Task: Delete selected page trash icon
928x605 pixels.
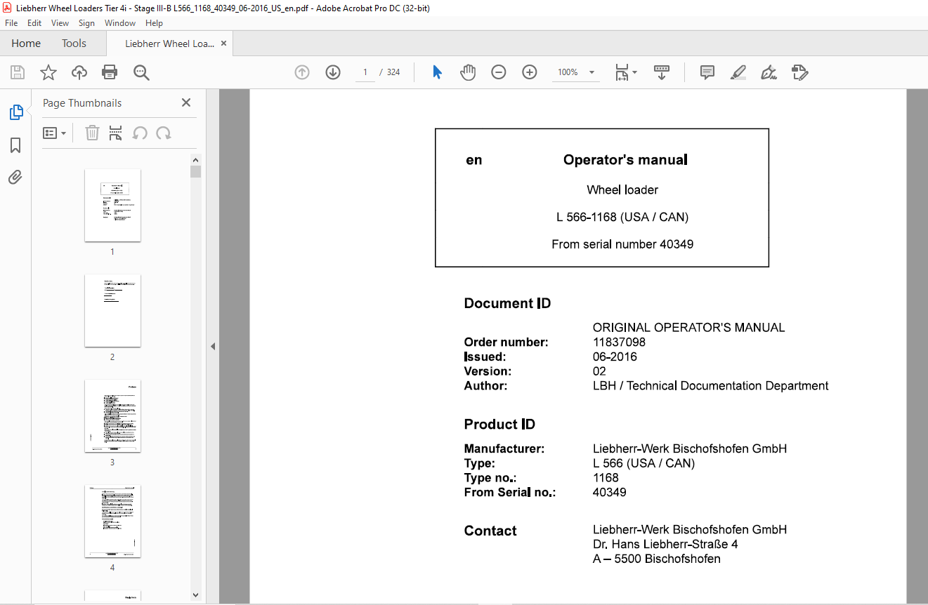Action: [92, 133]
